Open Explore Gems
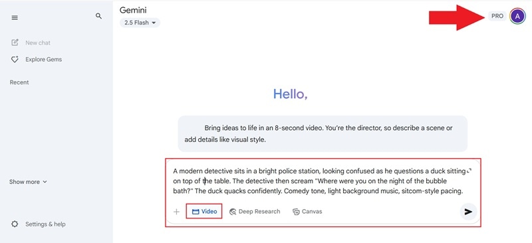Screen dimensions: 532x243 pyautogui.click(x=37, y=59)
